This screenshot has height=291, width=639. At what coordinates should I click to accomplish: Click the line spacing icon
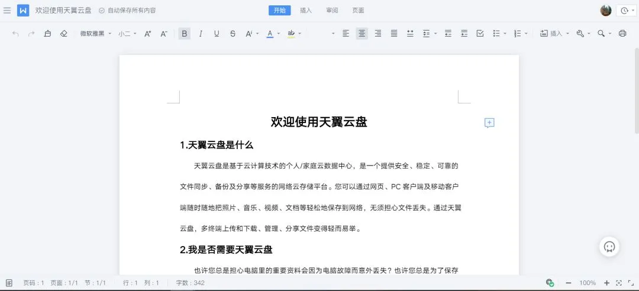point(427,34)
